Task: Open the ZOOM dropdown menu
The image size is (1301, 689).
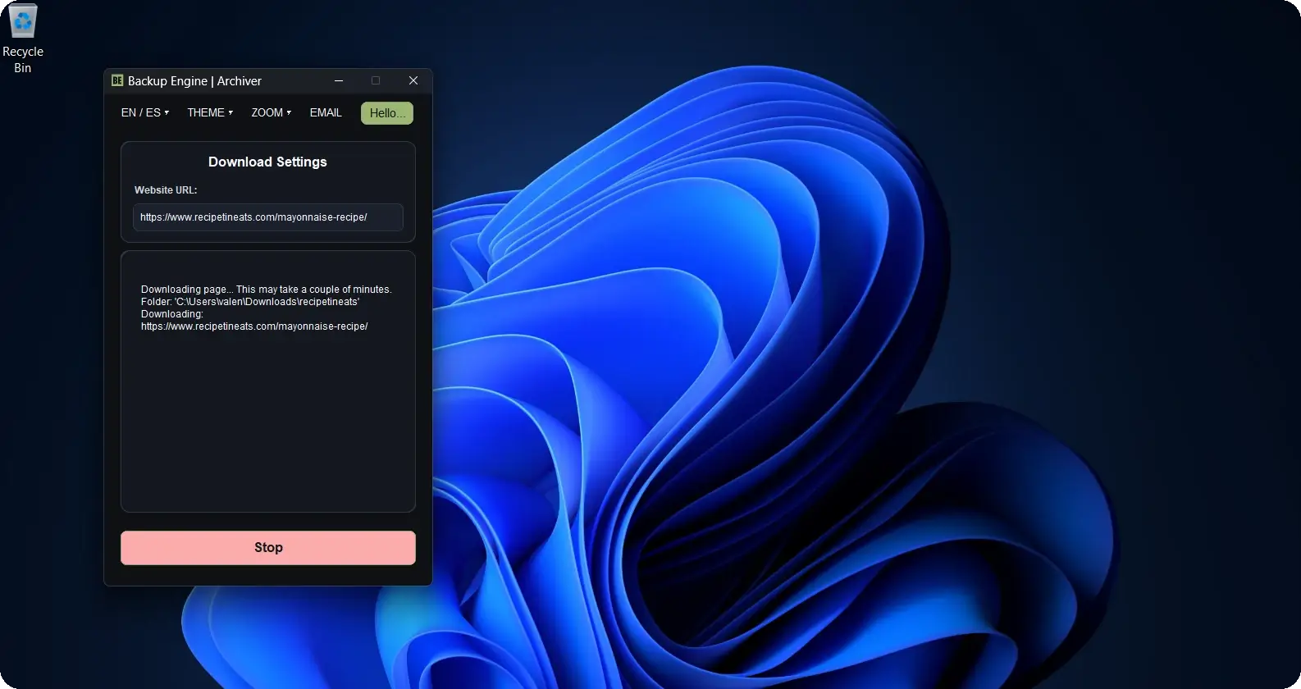Action: click(x=272, y=112)
